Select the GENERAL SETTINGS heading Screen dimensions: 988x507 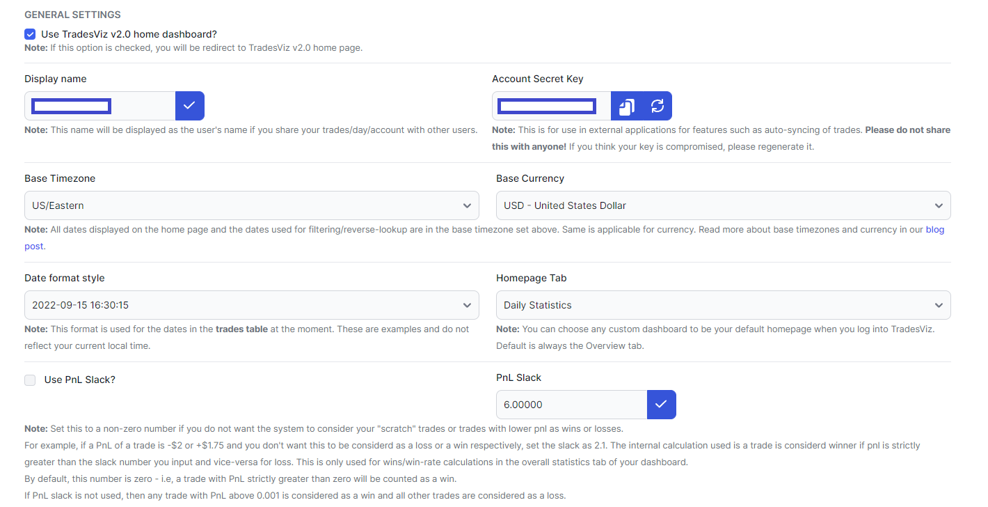[72, 15]
